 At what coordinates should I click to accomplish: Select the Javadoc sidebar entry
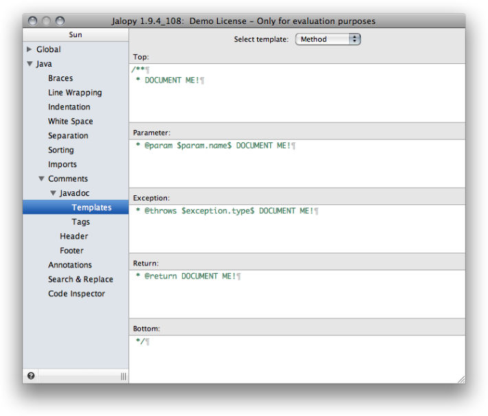[x=74, y=193]
